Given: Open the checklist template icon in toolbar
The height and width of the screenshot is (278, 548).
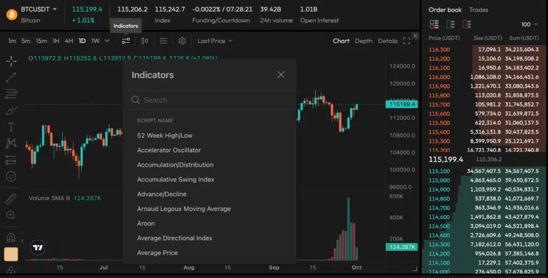Looking at the screenshot, I should point(163,41).
